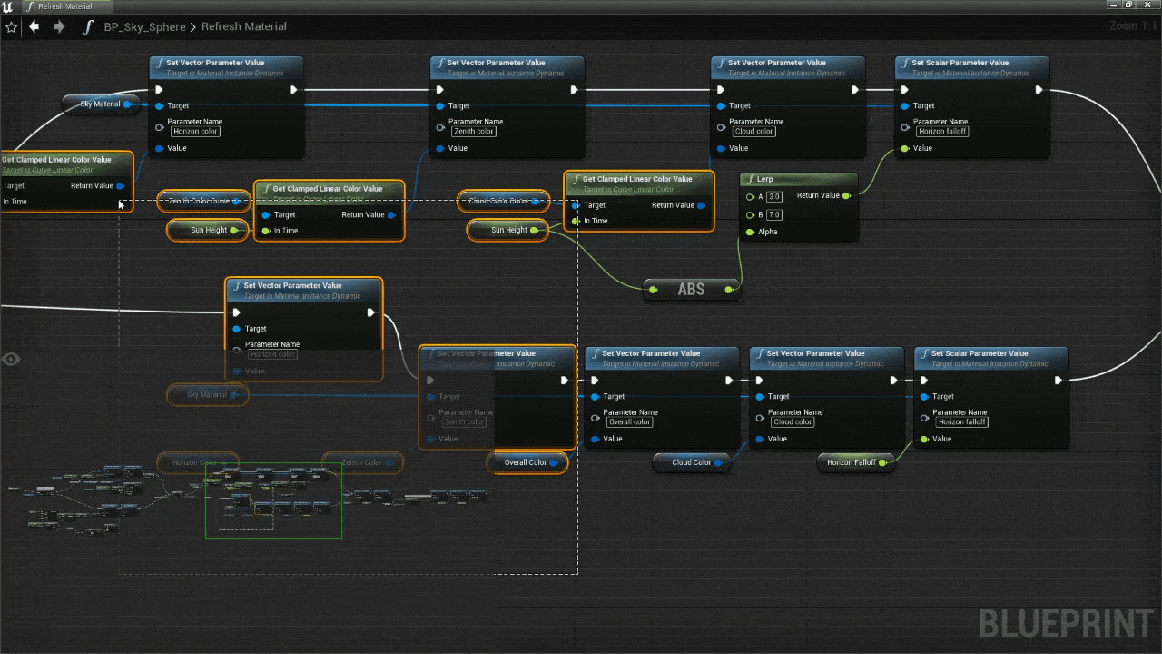
Task: Click the f icon on the Lerp node header
Action: coord(750,179)
